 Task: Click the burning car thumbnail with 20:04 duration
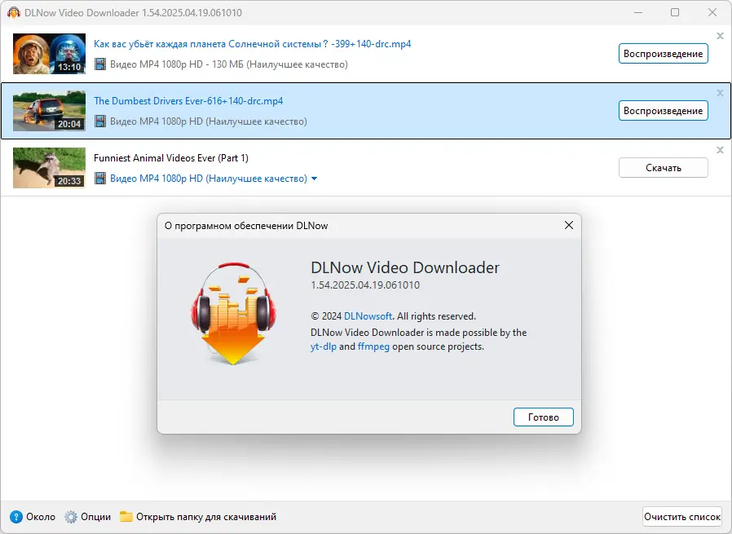(49, 111)
